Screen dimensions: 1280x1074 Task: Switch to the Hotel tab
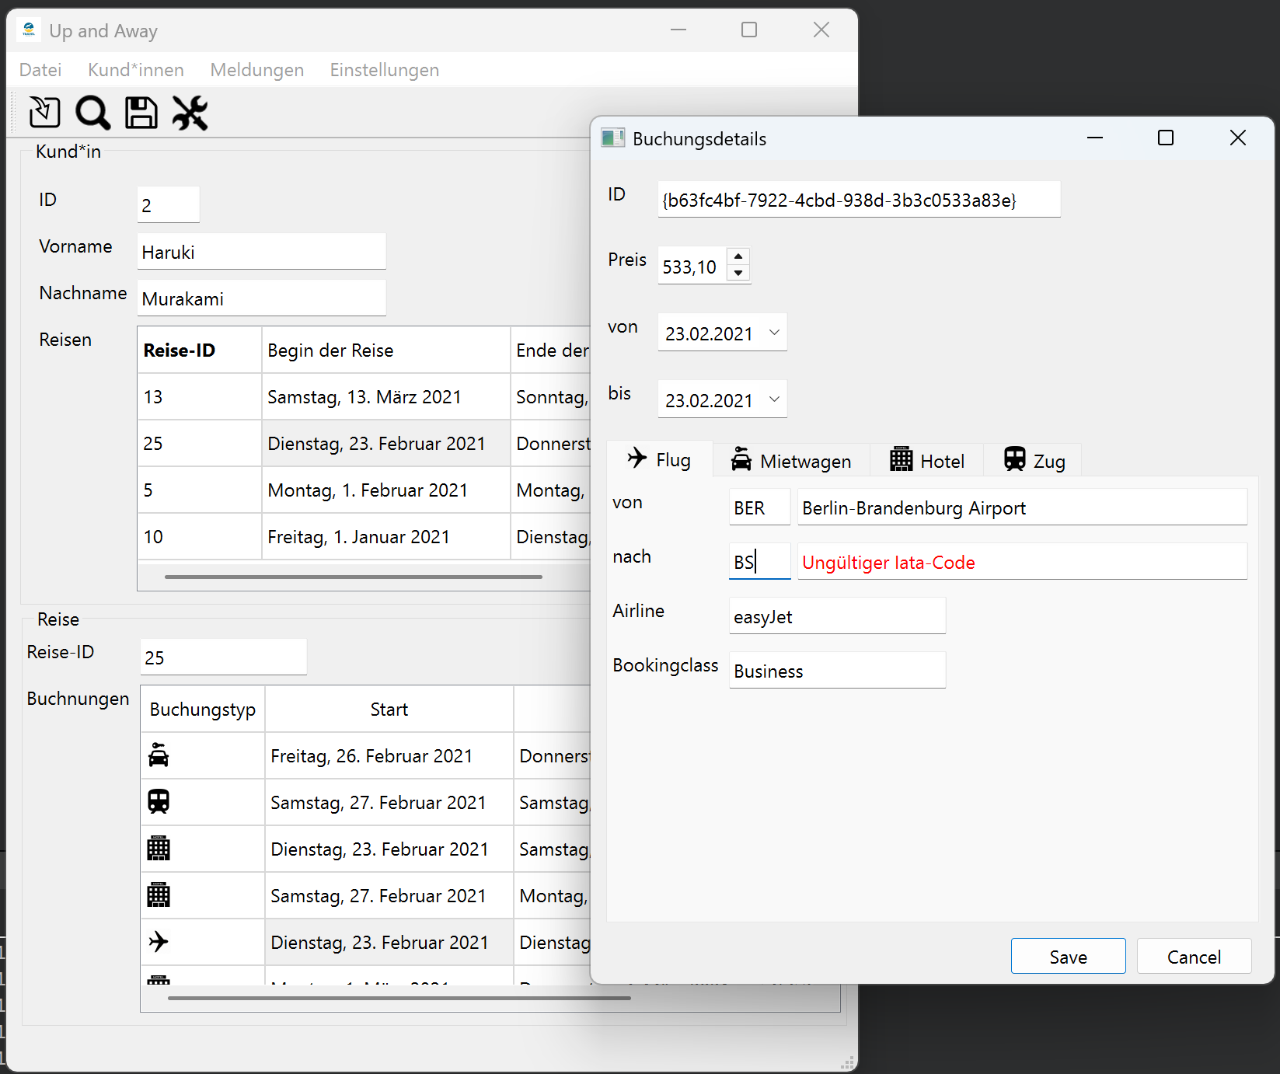click(927, 461)
